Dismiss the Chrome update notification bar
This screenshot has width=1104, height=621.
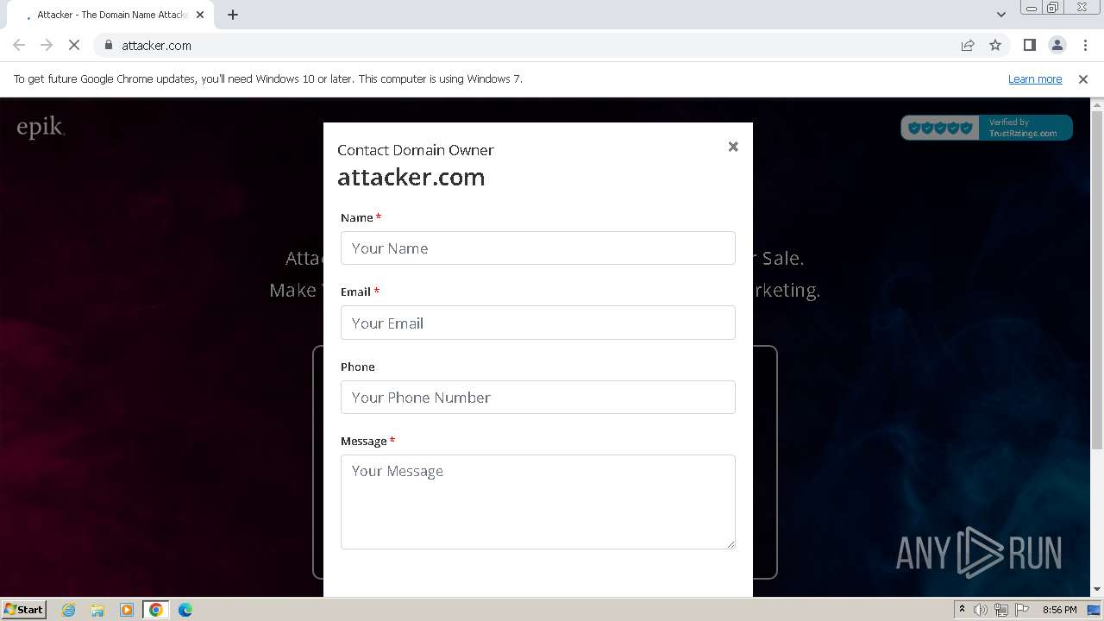pos(1083,78)
